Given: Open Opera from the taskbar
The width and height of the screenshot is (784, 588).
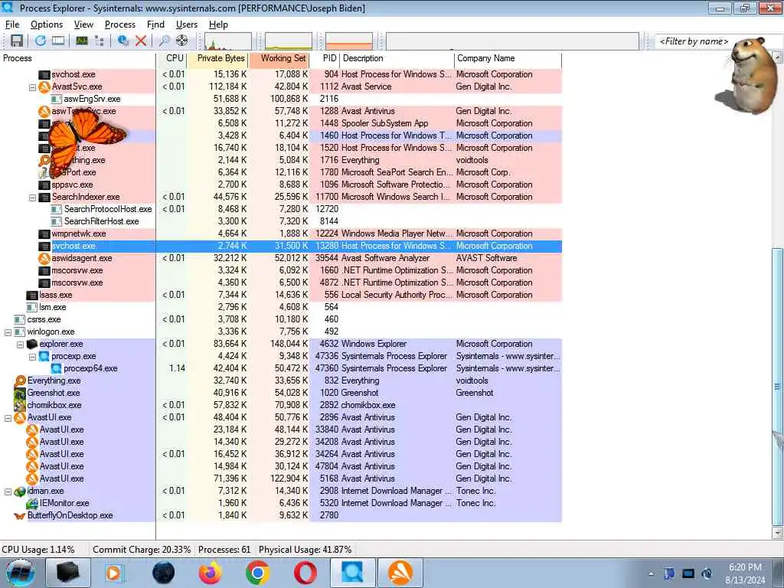Looking at the screenshot, I should [305, 573].
